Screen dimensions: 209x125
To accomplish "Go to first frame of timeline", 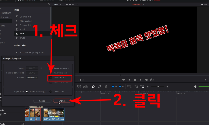I will pos(124,80).
